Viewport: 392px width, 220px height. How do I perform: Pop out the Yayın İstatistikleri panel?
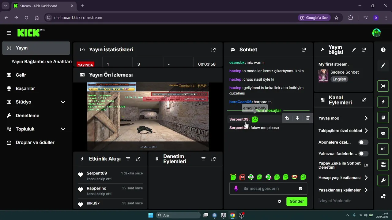point(213,50)
